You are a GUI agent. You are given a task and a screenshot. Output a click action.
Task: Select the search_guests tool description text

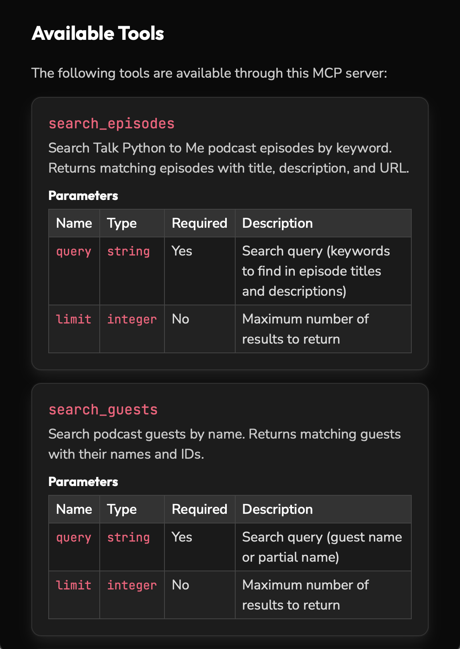pos(224,444)
